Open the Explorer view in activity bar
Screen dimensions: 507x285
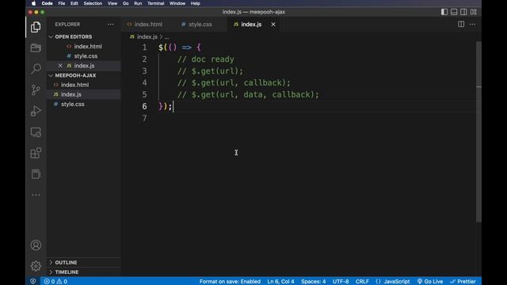click(x=36, y=27)
